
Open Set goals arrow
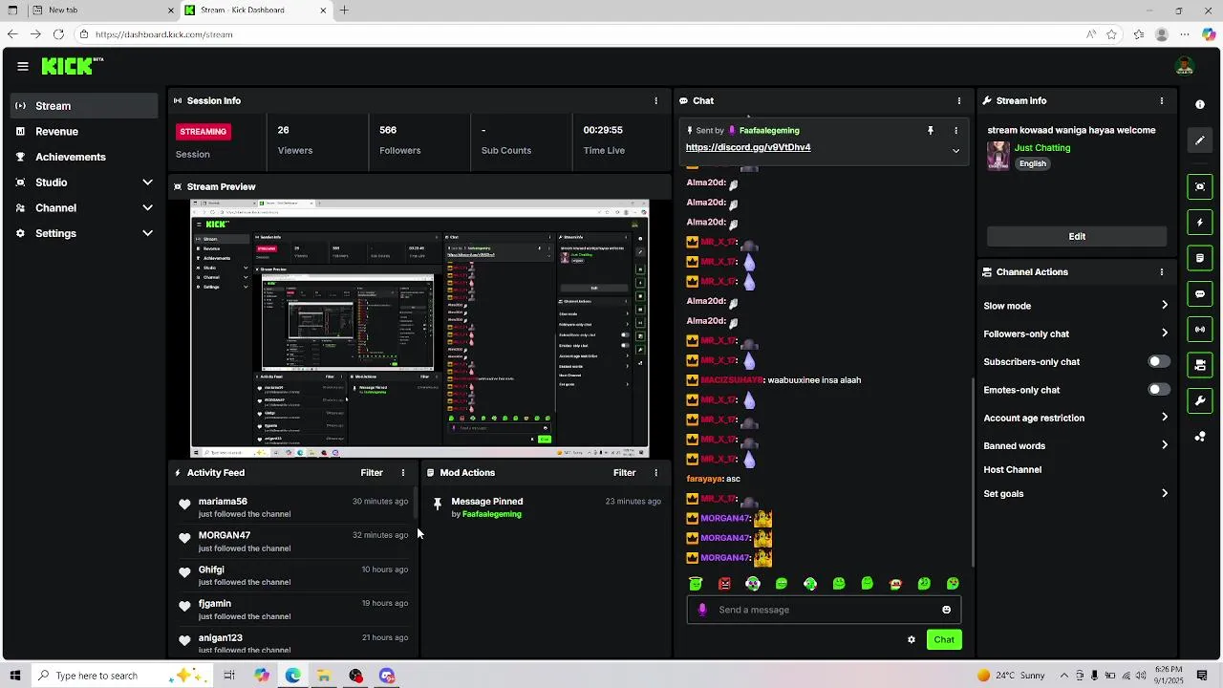coord(1164,494)
